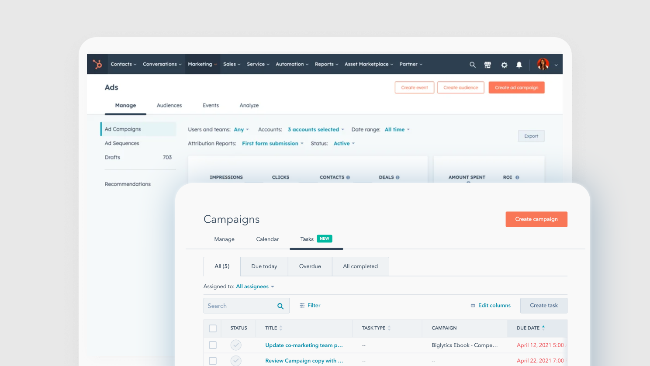The height and width of the screenshot is (366, 650).
Task: Mark Review Campaign copy task as complete
Action: click(x=236, y=361)
